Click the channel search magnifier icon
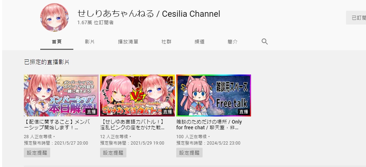366x167 pixels. click(265, 42)
